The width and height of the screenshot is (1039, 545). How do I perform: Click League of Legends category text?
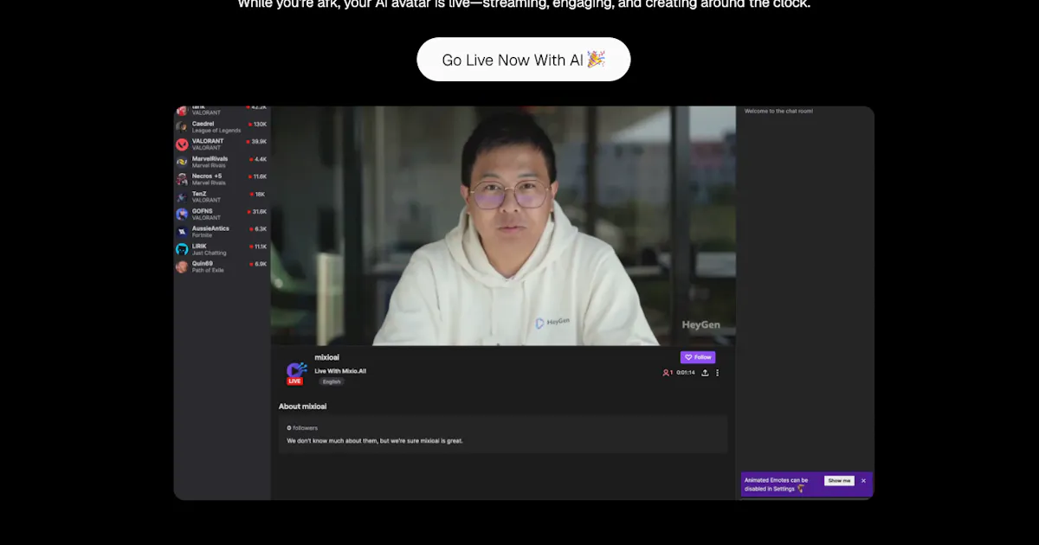(216, 131)
